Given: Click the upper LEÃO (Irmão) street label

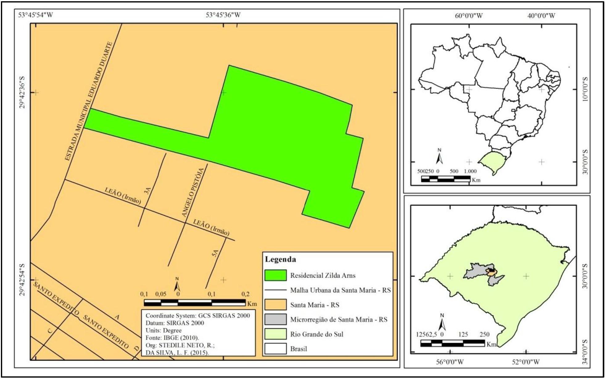Looking at the screenshot, I should click(x=123, y=196).
